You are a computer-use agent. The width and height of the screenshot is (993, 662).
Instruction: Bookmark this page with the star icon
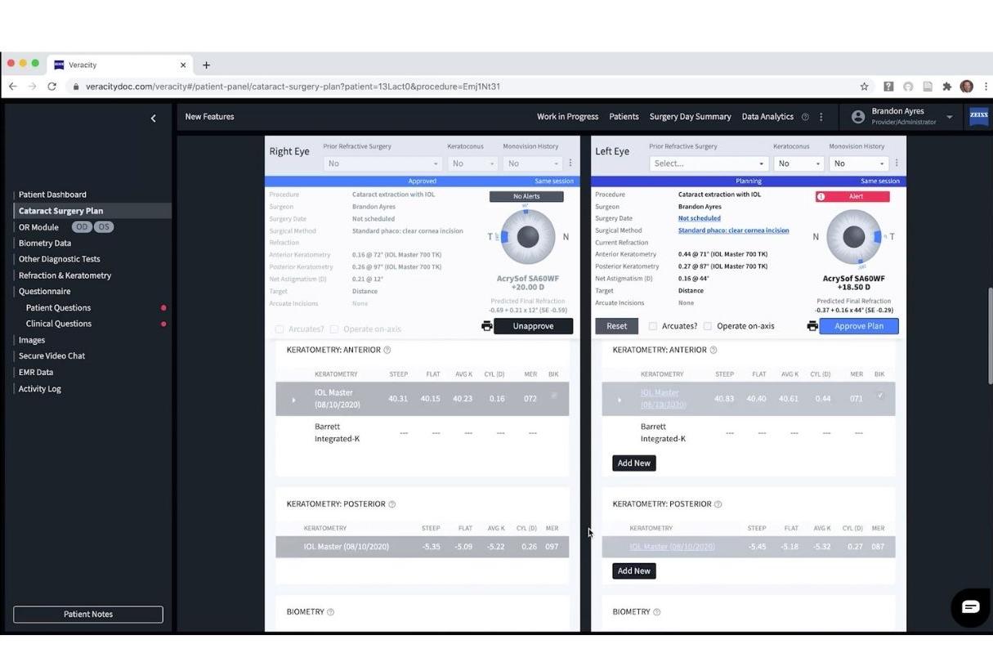point(864,87)
